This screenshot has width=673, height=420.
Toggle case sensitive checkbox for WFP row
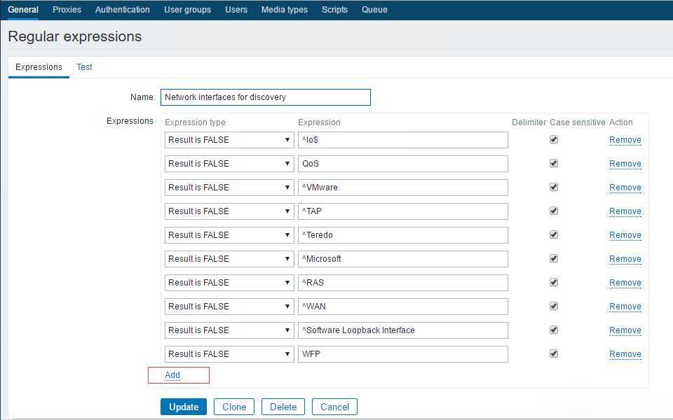[x=554, y=353]
